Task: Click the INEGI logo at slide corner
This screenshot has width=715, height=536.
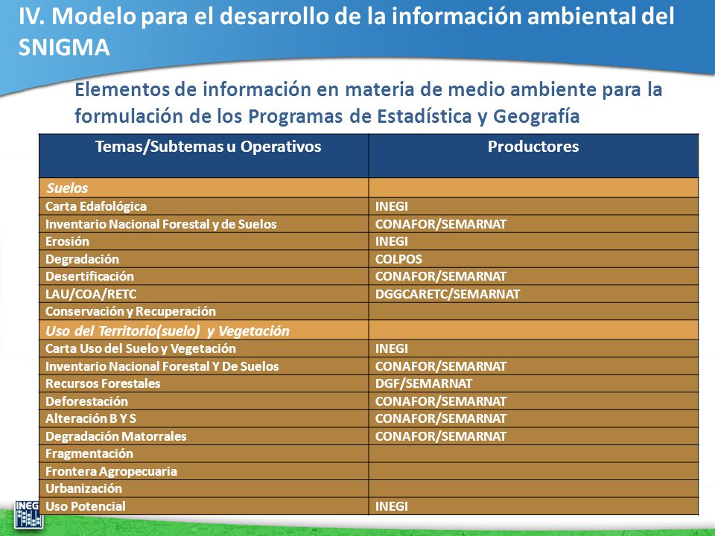Action: pyautogui.click(x=28, y=514)
